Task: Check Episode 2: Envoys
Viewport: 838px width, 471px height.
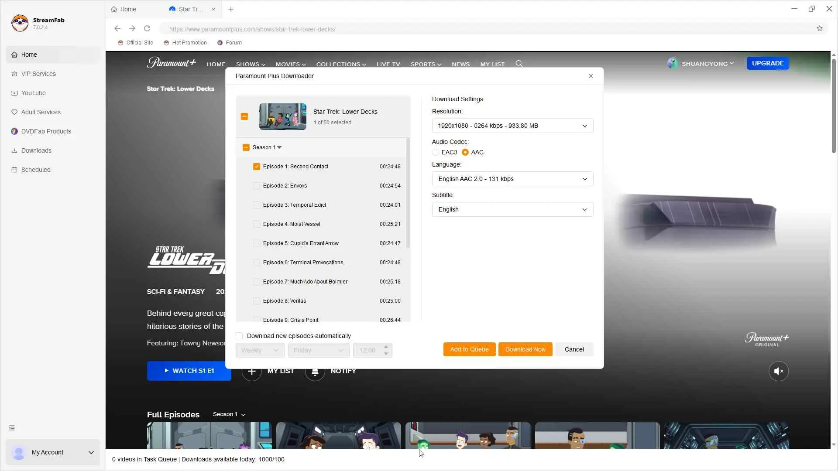Action: coord(257,186)
